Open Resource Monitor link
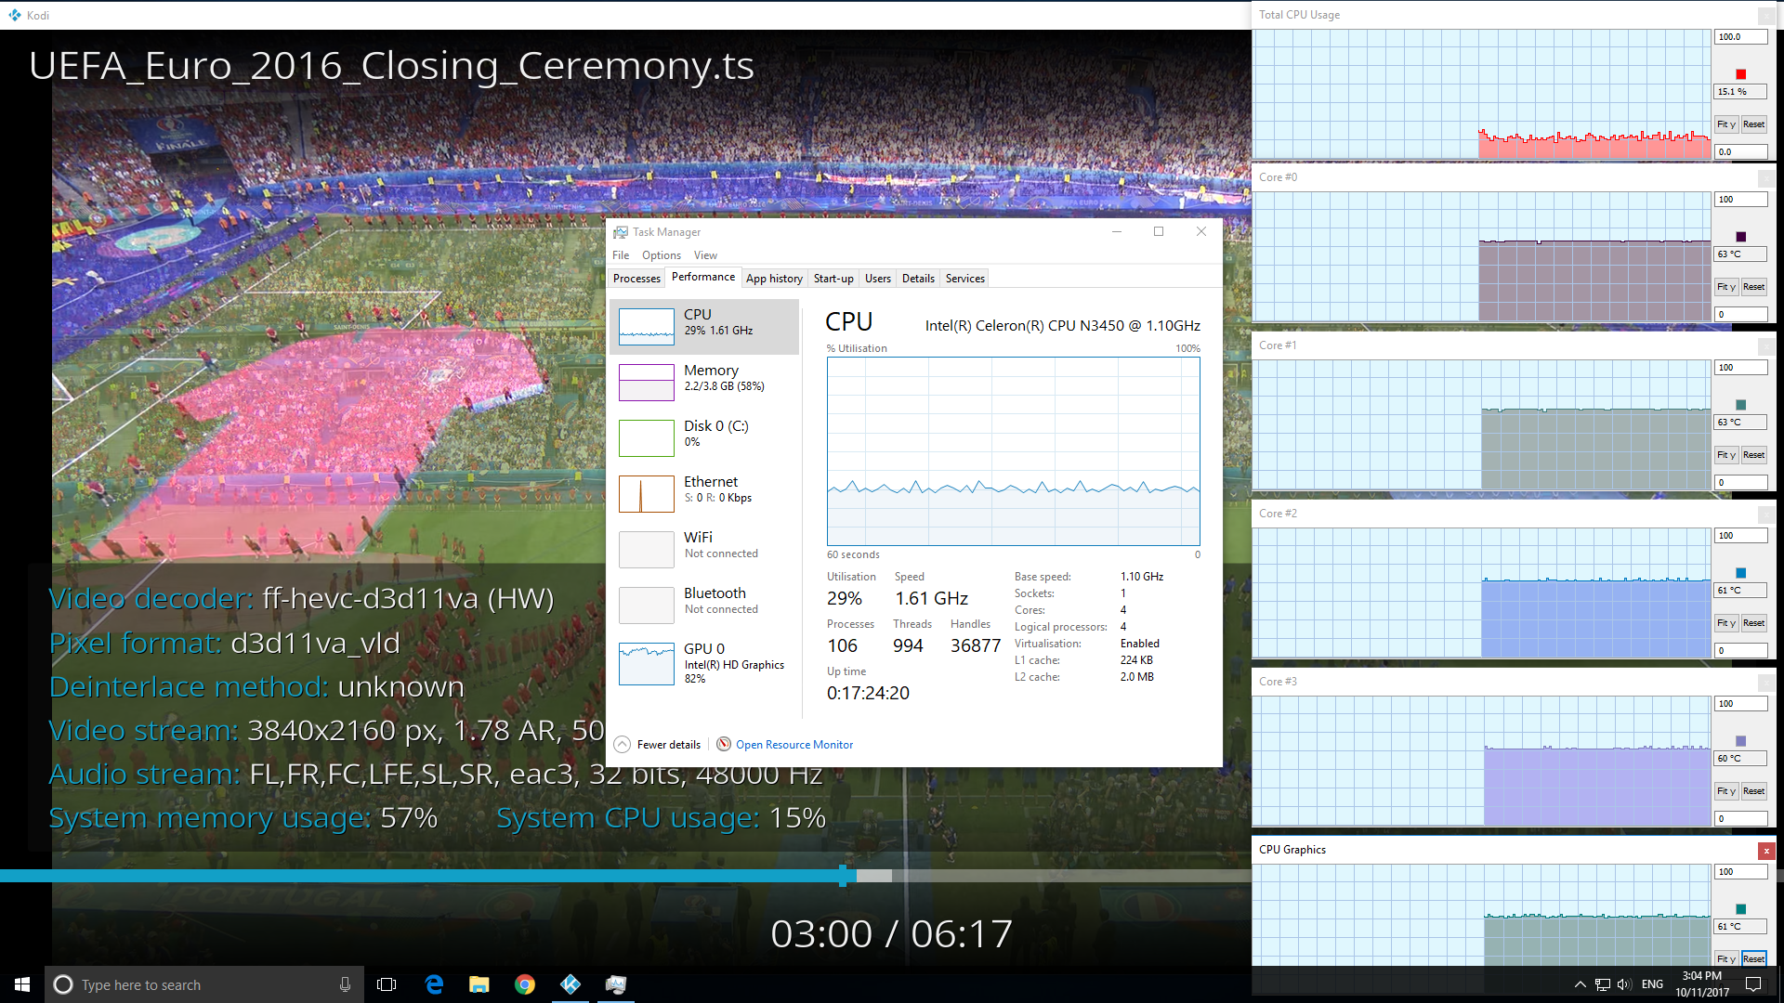This screenshot has width=1784, height=1003. click(785, 745)
